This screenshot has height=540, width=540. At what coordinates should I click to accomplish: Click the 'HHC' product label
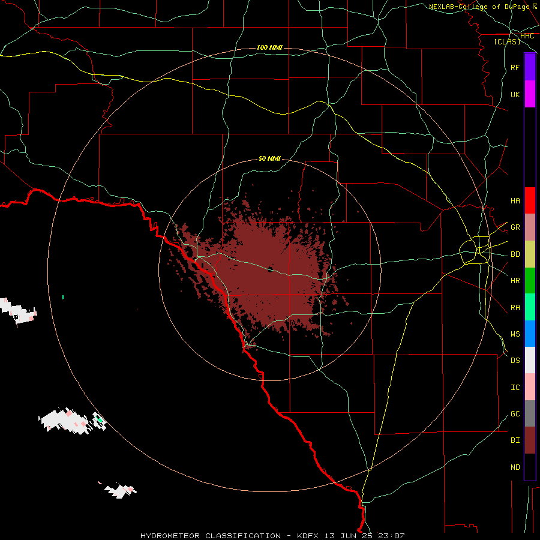tap(527, 36)
